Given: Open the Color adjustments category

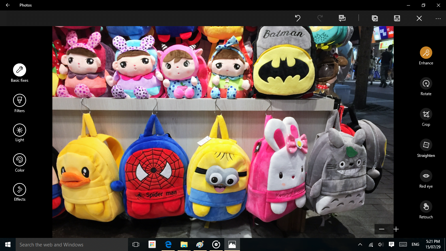Looking at the screenshot, I should pos(20,160).
